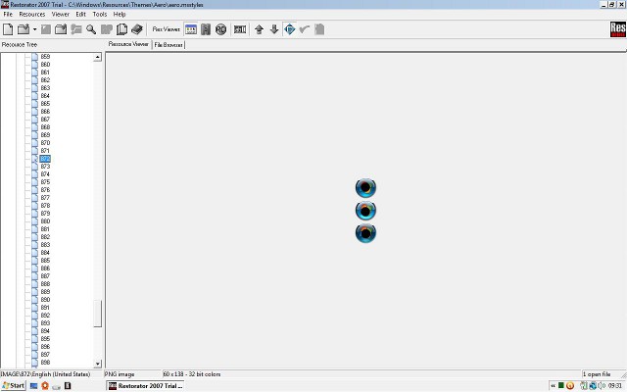This screenshot has height=392, width=627.
Task: Click the grayed folder tree toolbar icon
Action: (x=76, y=29)
